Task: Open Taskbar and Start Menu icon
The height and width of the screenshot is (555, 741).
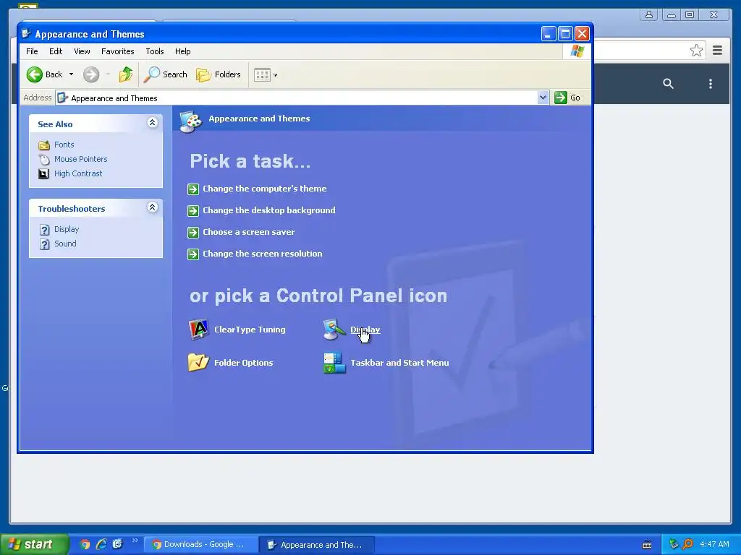Action: click(x=334, y=363)
